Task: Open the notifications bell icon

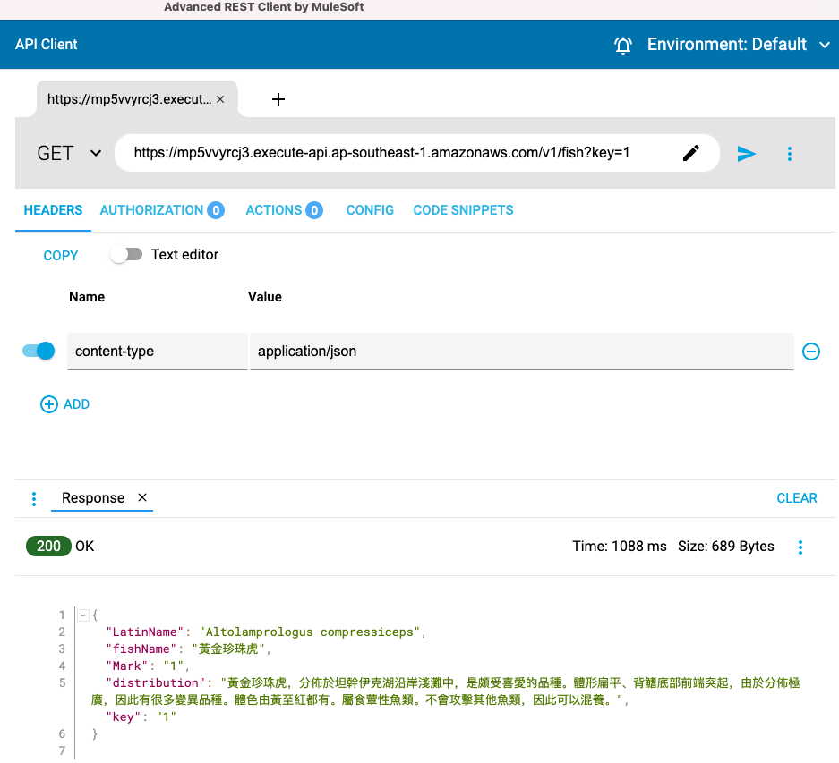Action: [x=623, y=45]
